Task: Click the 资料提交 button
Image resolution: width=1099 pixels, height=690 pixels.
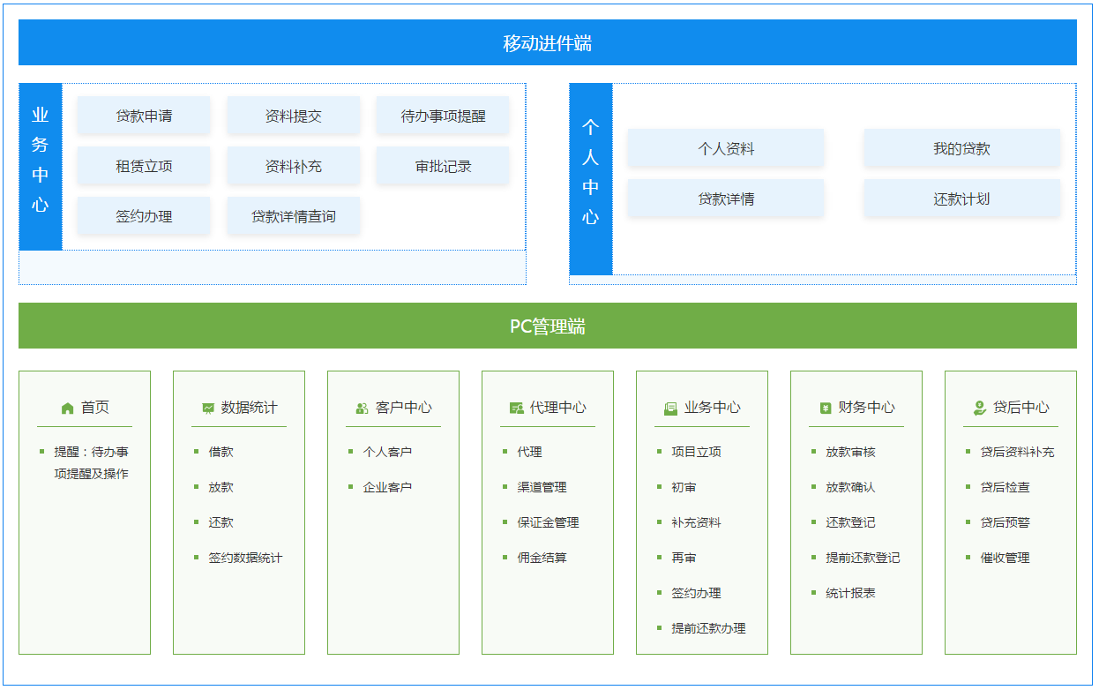Action: [x=294, y=116]
